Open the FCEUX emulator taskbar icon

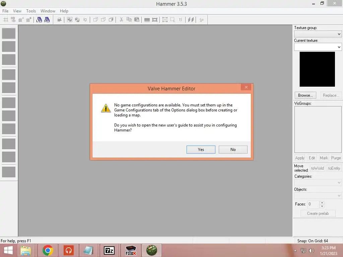point(131,250)
